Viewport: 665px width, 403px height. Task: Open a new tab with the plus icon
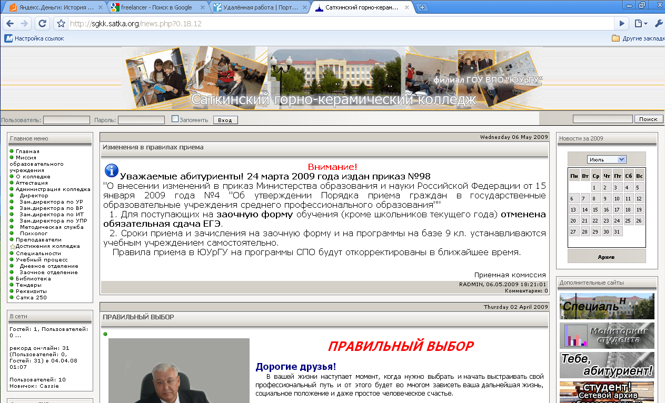(422, 8)
